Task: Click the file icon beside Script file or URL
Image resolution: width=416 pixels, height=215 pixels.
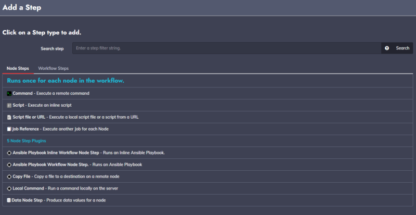Action: pos(9,117)
